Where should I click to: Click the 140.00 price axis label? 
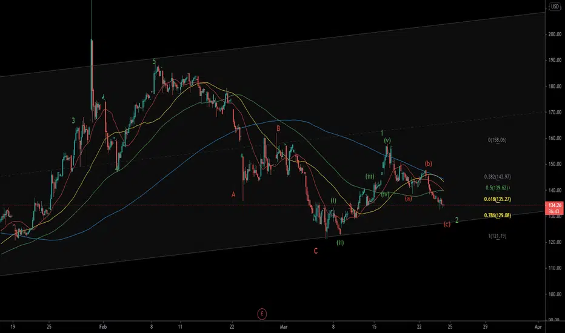[555, 190]
